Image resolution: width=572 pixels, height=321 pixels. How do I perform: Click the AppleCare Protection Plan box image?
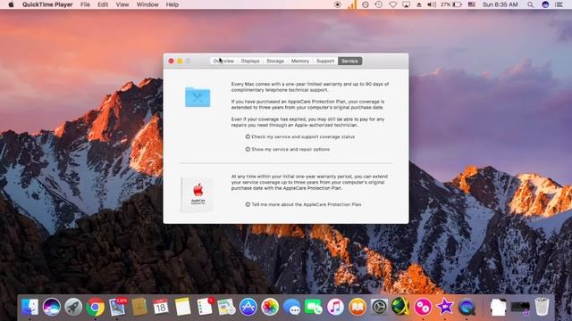(x=197, y=194)
